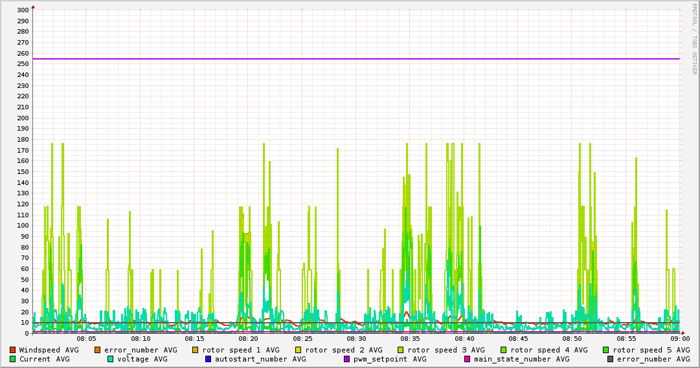Click the 50 value on the y-axis

(25, 279)
